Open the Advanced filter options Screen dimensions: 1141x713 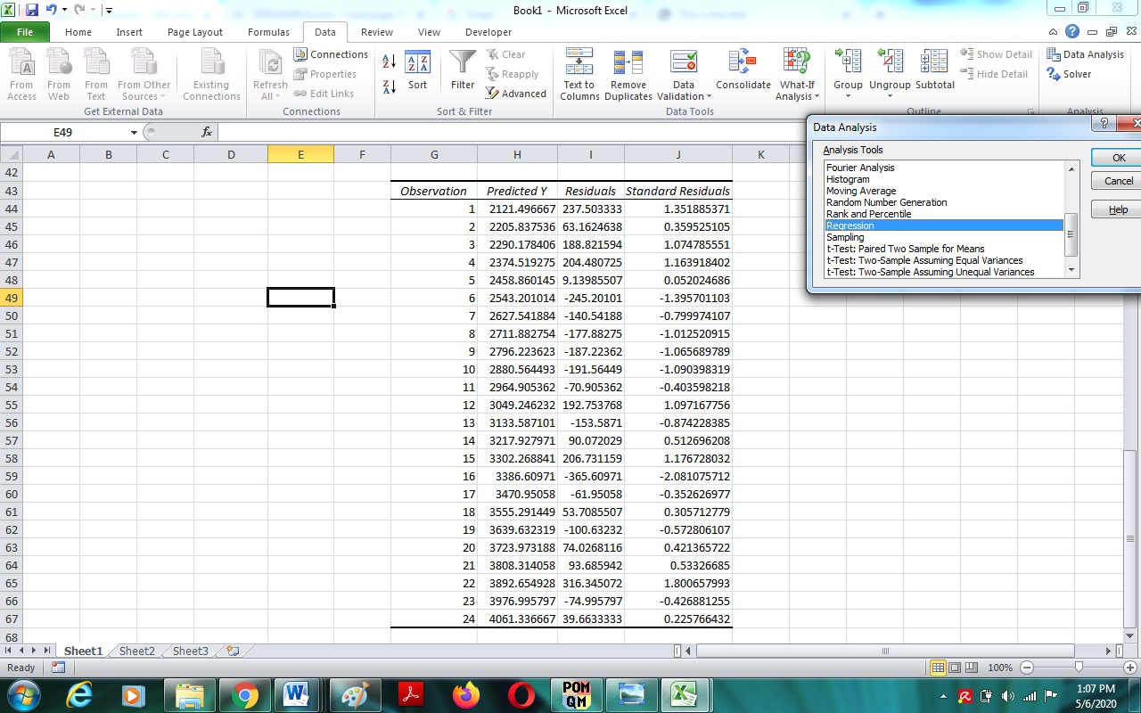516,93
